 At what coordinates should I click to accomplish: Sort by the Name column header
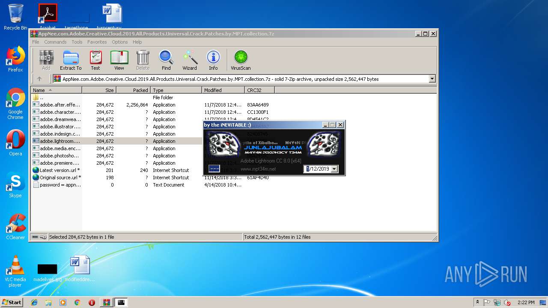pos(56,90)
